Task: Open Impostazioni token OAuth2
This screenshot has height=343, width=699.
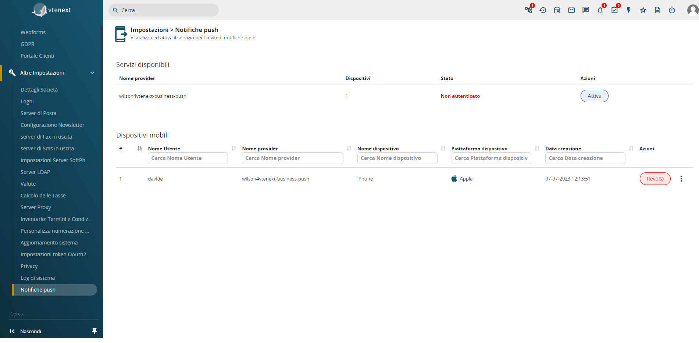Action: [53, 254]
